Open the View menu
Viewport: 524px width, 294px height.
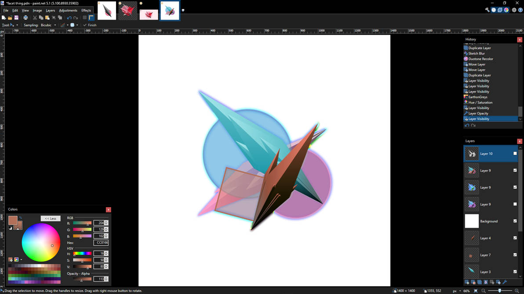(25, 11)
